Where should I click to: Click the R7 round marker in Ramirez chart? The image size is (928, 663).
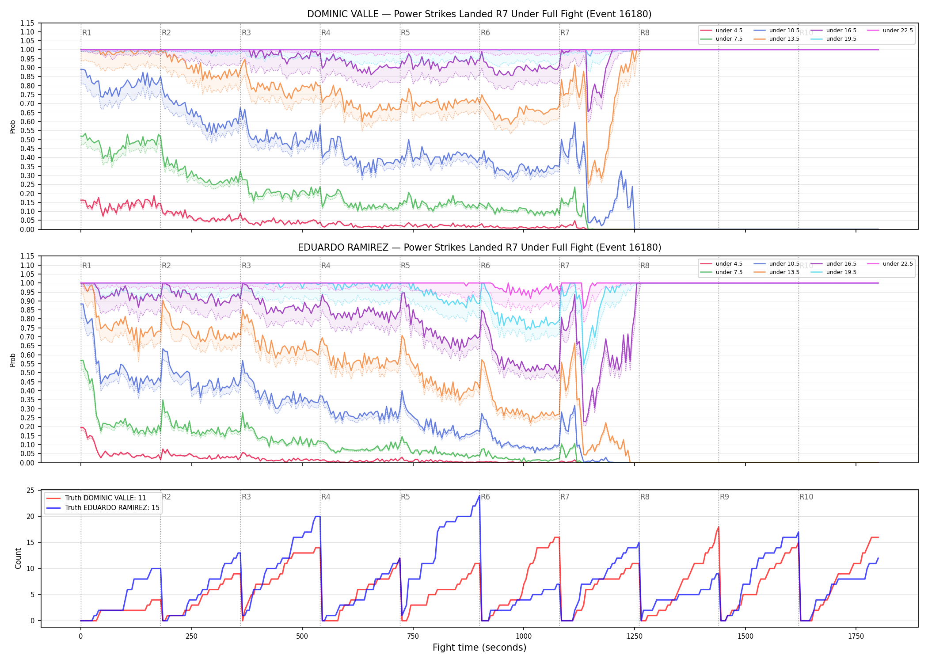(x=565, y=266)
